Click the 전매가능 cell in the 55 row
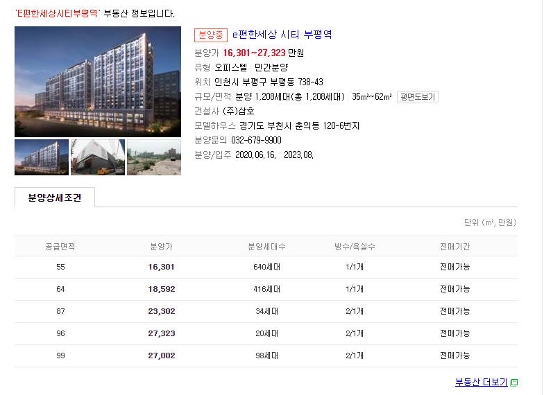 click(x=455, y=267)
